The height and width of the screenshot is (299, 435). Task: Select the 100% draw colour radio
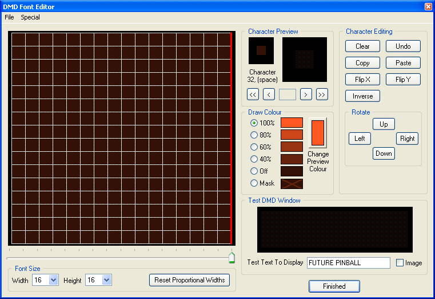click(254, 123)
